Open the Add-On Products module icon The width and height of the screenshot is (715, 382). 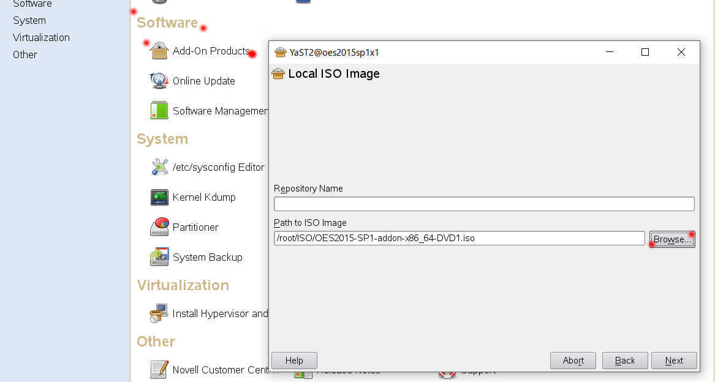[159, 51]
